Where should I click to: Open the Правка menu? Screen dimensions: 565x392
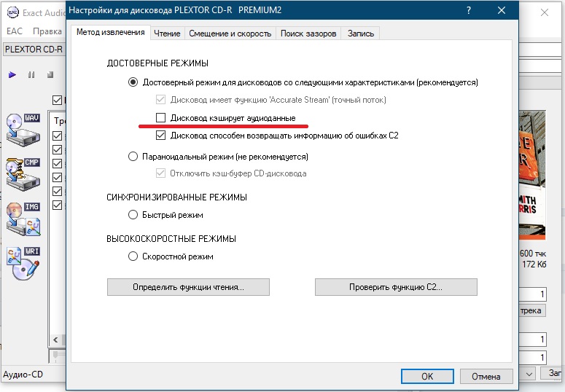pos(47,31)
